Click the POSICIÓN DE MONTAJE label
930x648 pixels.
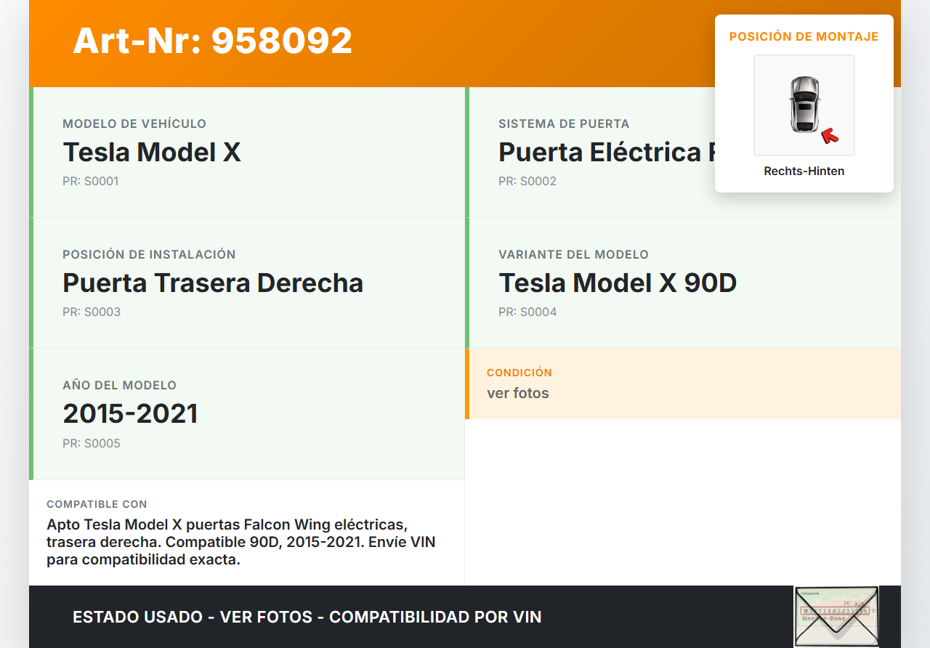(x=804, y=36)
